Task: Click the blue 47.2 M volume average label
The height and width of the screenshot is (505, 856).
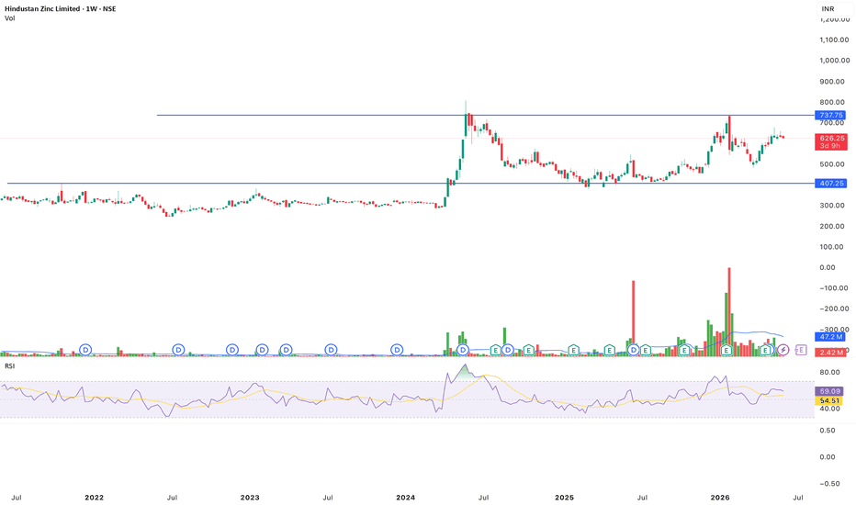Action: [830, 337]
